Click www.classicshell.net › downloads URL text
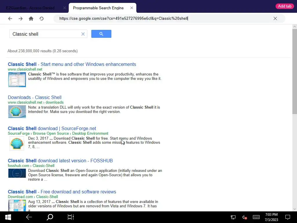This screenshot has width=297, height=223. point(36,102)
